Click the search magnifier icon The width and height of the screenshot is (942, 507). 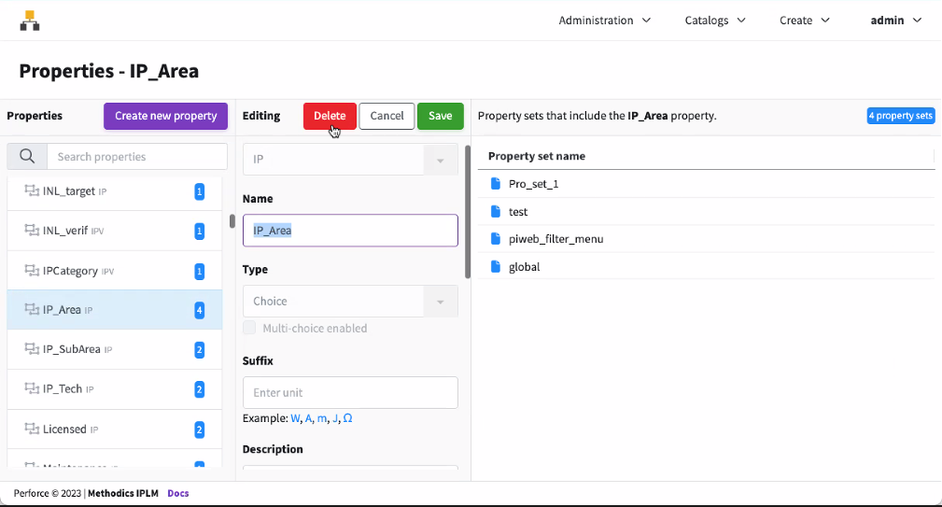pos(27,157)
